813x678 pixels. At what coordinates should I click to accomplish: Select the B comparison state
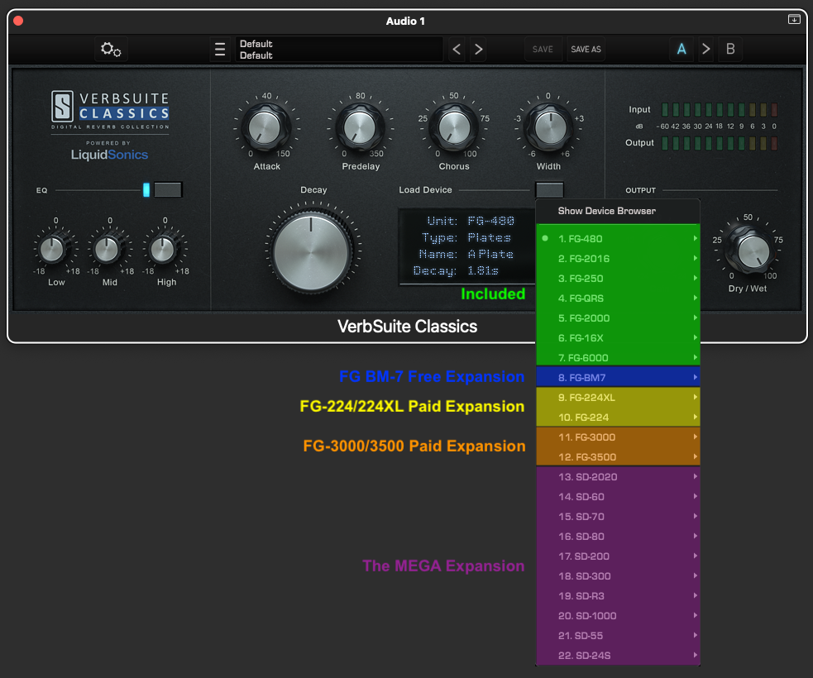point(730,49)
